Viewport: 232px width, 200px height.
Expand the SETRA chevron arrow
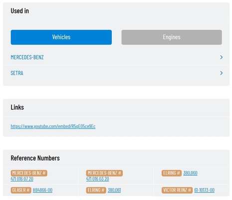222,73
